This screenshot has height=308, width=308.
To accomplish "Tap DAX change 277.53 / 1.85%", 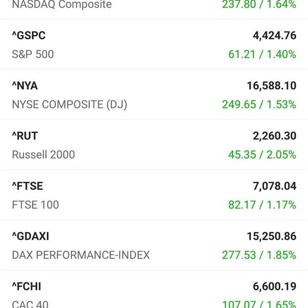I will pyautogui.click(x=259, y=255).
